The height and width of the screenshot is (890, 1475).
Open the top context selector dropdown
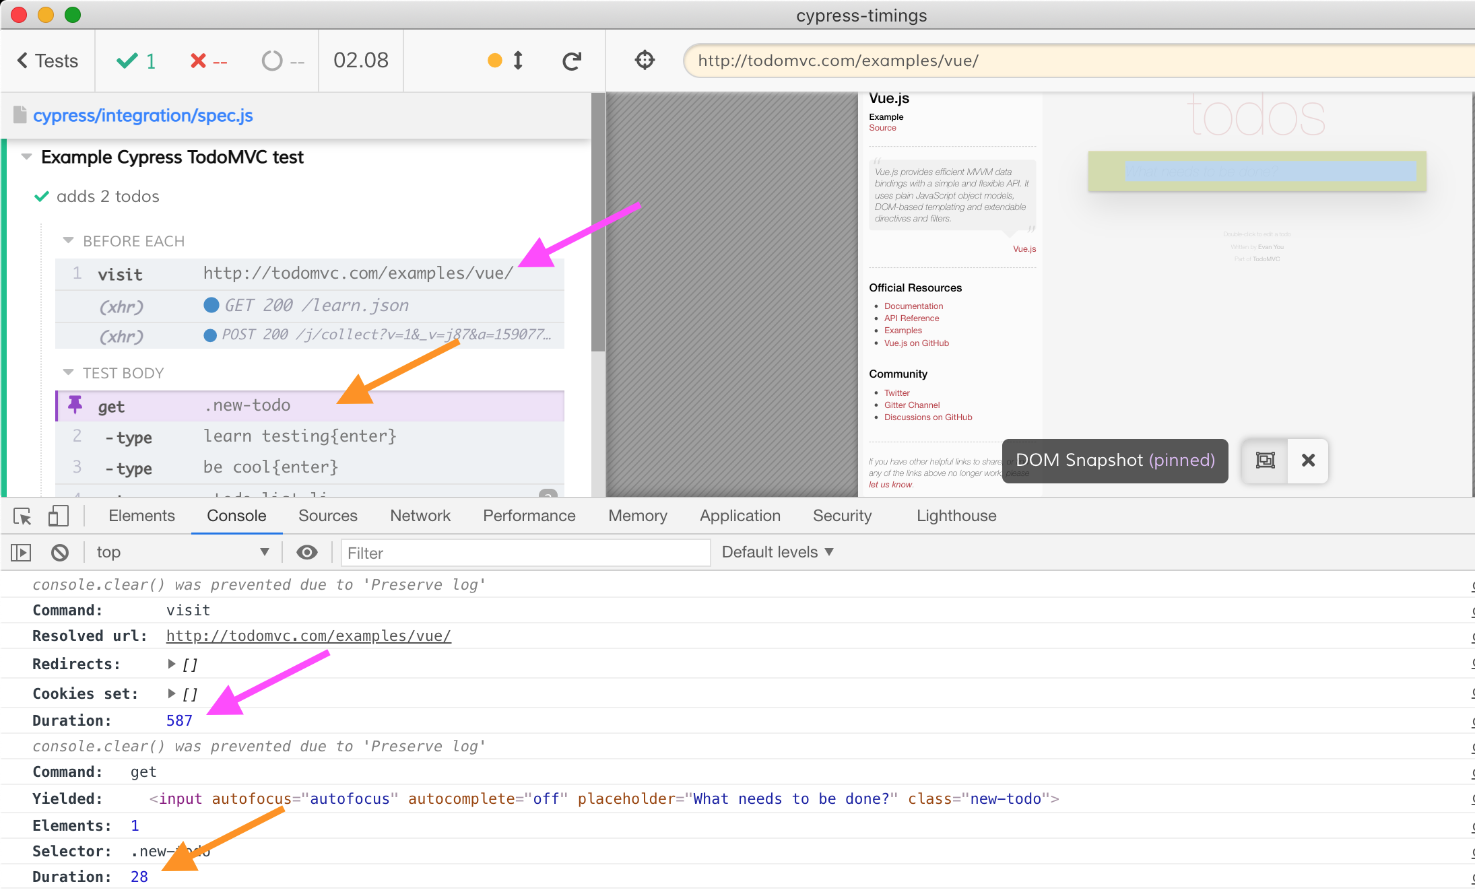(182, 552)
